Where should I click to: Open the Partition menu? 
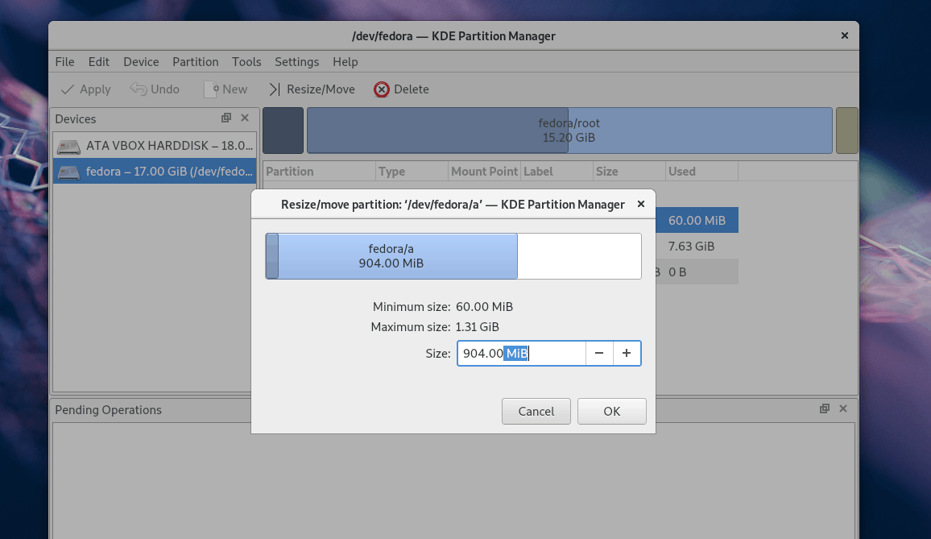click(x=195, y=62)
